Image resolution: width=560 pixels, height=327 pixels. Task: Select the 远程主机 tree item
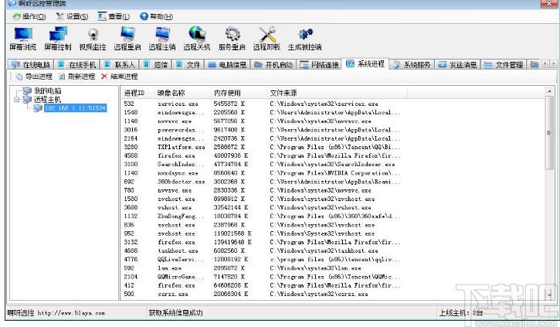(47, 100)
